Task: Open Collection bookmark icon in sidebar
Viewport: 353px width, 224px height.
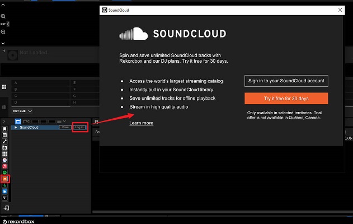Action: pos(4,129)
